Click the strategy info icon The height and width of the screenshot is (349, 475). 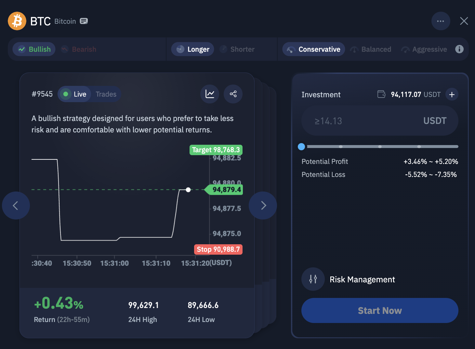click(459, 49)
